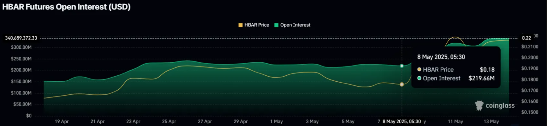Click the HBAR Price dot in tooltip

pyautogui.click(x=419, y=70)
